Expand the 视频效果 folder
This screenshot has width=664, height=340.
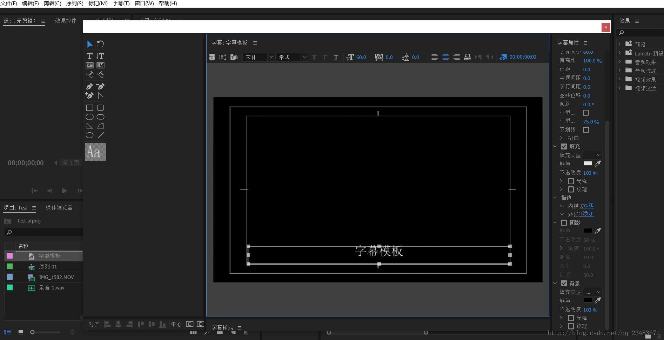(620, 80)
